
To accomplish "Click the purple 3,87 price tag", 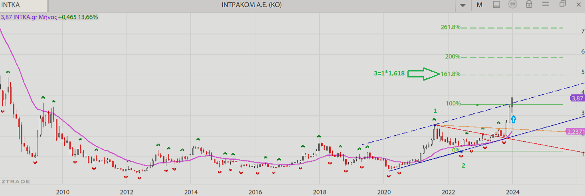I will click(x=577, y=98).
